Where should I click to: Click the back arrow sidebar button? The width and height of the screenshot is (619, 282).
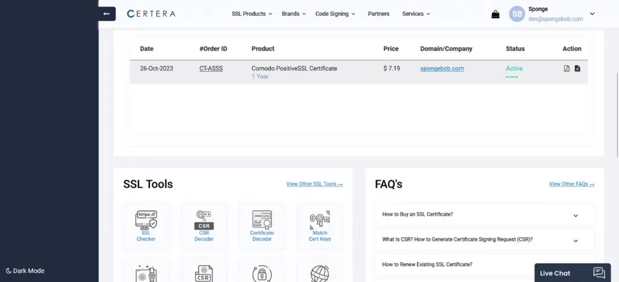tap(106, 14)
